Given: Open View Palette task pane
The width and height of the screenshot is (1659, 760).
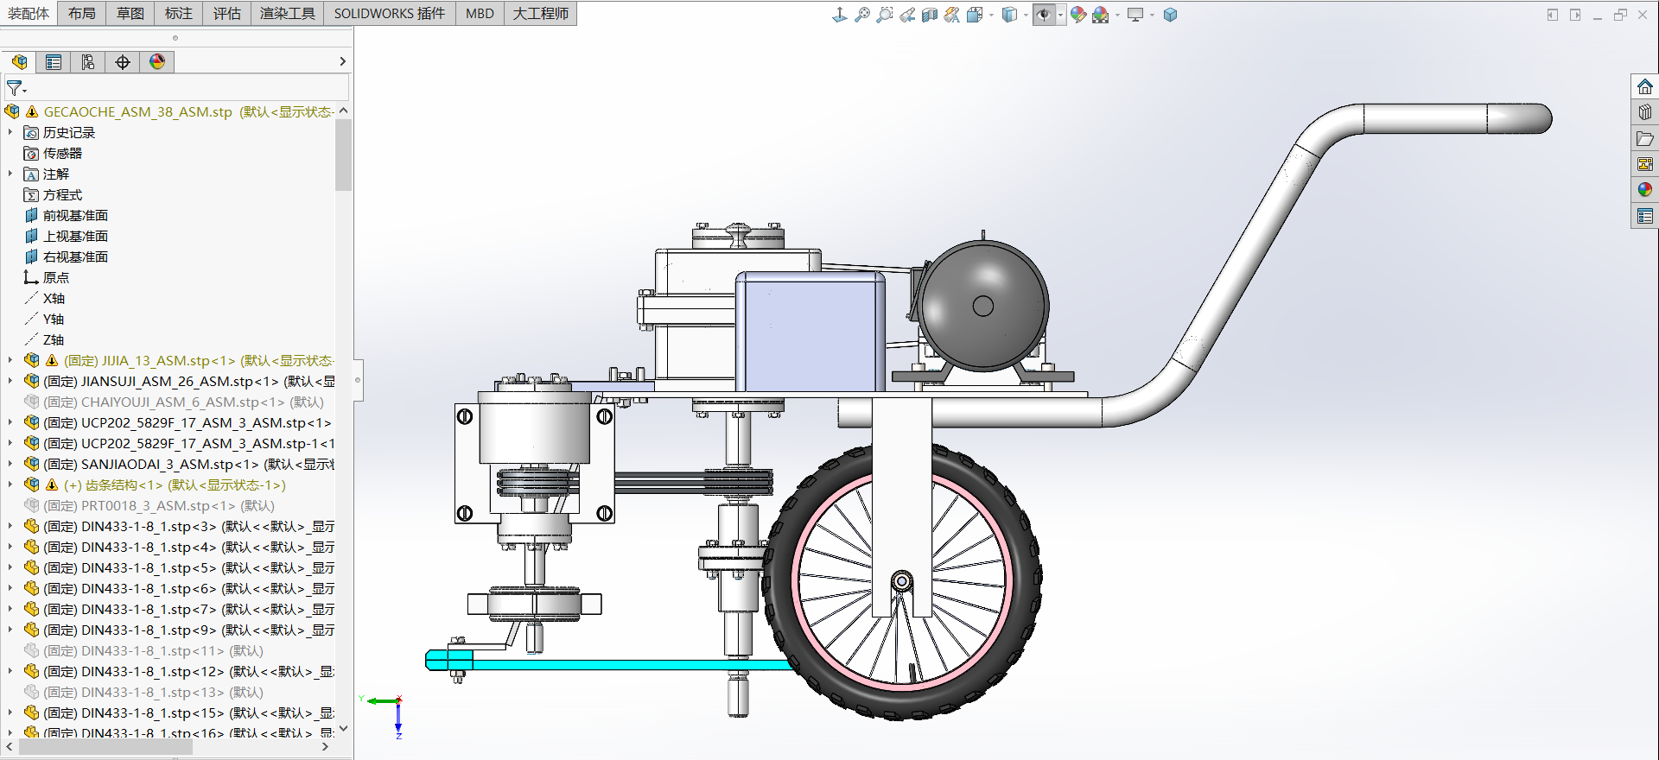Looking at the screenshot, I should (1644, 164).
